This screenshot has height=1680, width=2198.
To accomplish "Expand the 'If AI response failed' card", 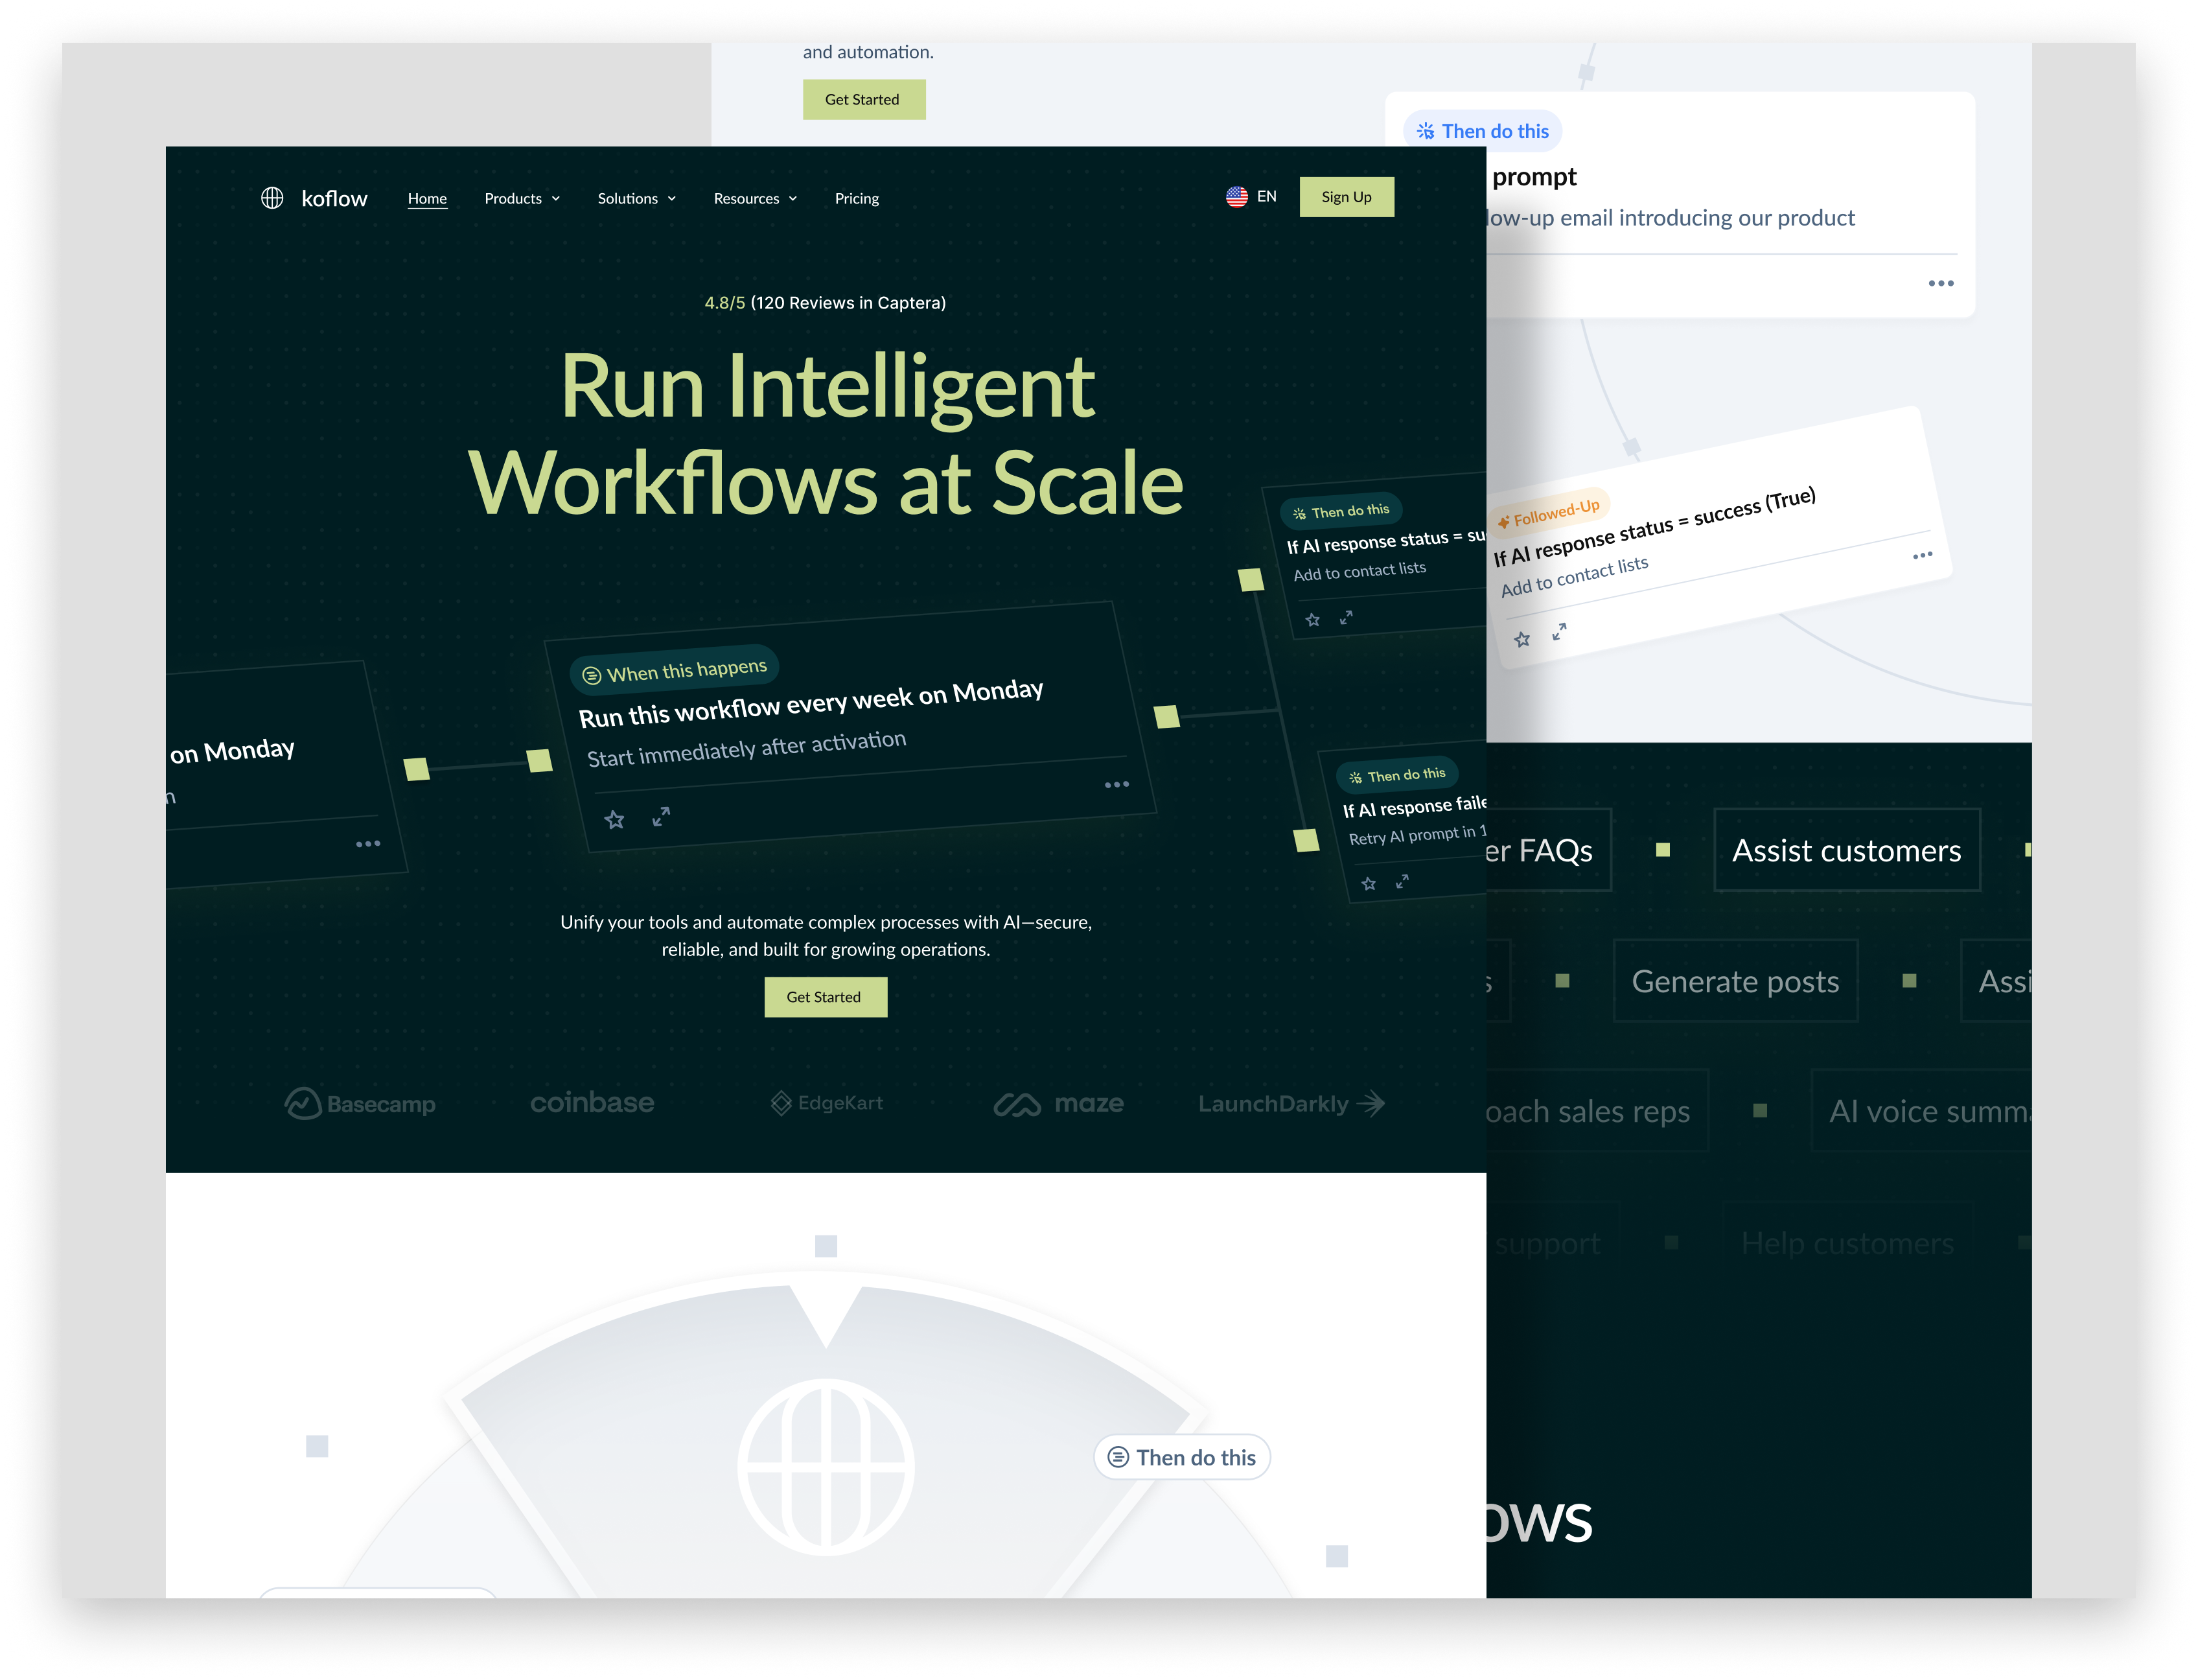I will coord(1402,881).
